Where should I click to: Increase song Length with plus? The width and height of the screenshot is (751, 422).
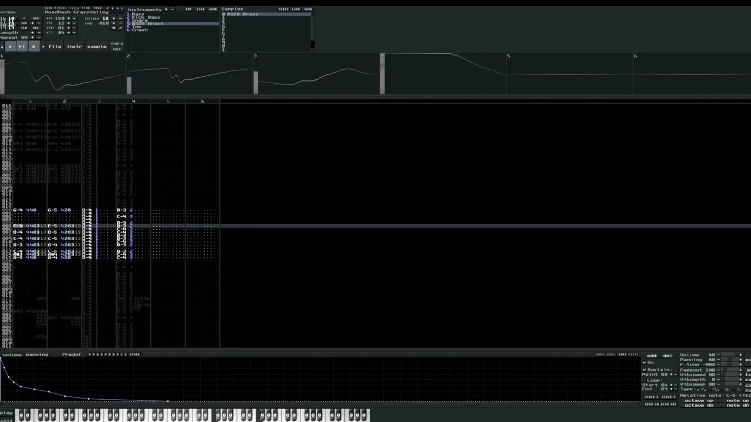[32, 32]
